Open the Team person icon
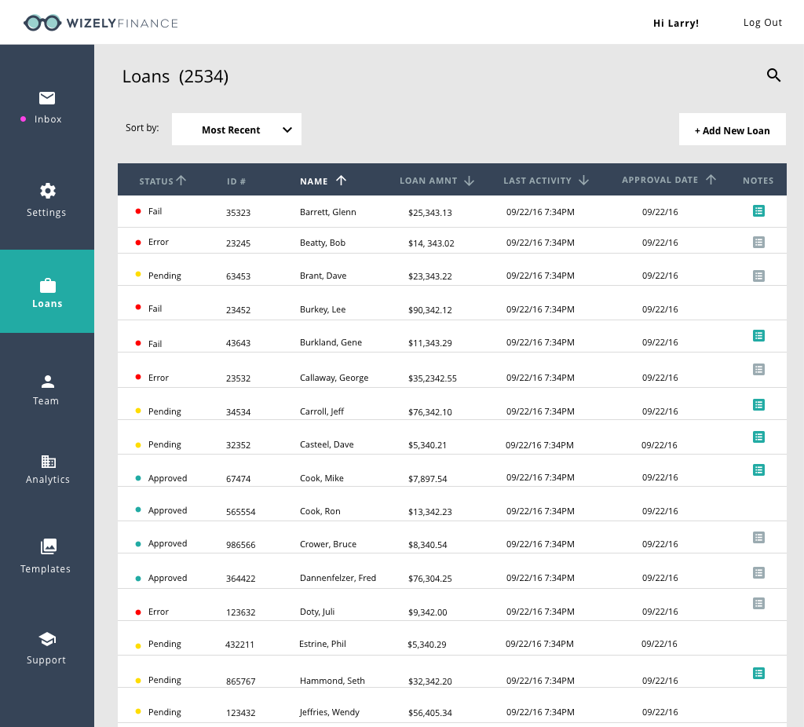The height and width of the screenshot is (727, 804). [48, 382]
